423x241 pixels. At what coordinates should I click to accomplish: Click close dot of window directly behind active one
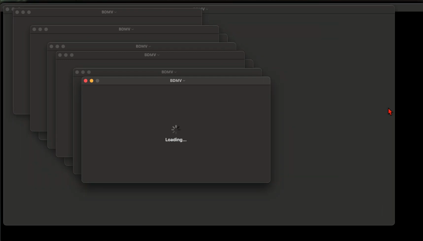coord(77,72)
